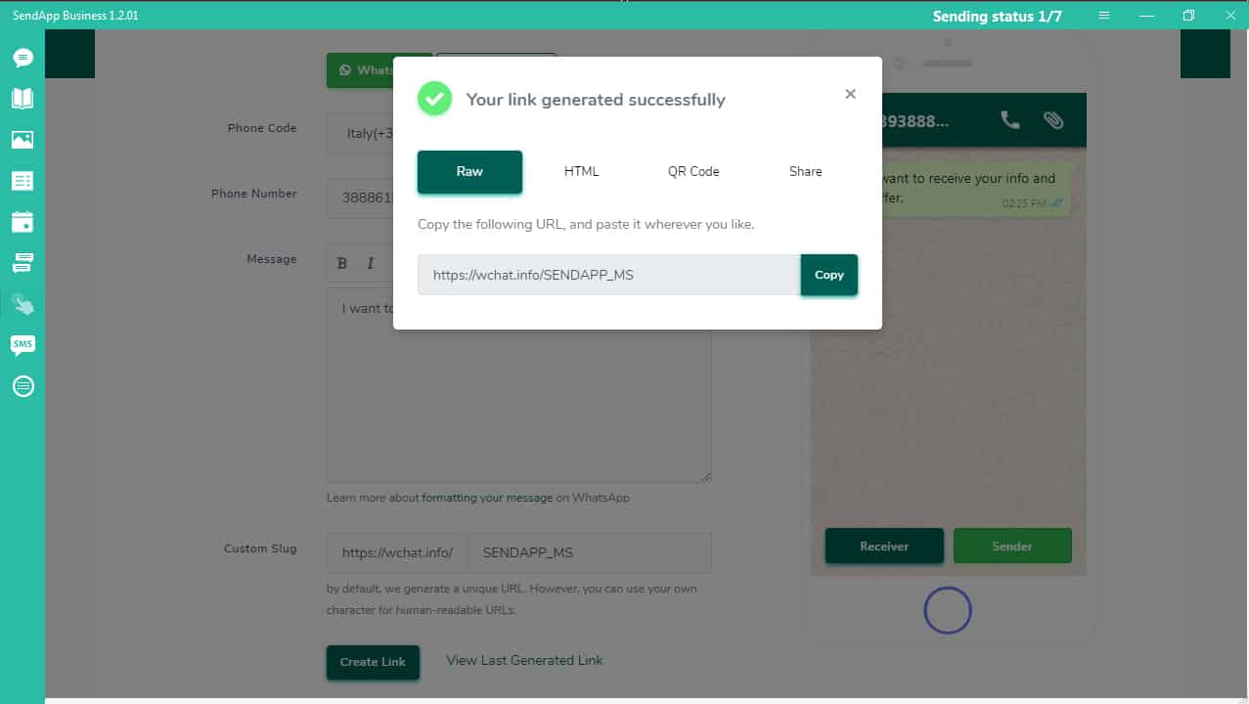
Task: Click the stacked messages icon in sidebar
Action: pos(22,262)
